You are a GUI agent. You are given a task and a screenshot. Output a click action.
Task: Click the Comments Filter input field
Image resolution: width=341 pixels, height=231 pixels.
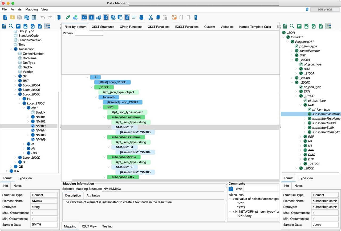261,189
